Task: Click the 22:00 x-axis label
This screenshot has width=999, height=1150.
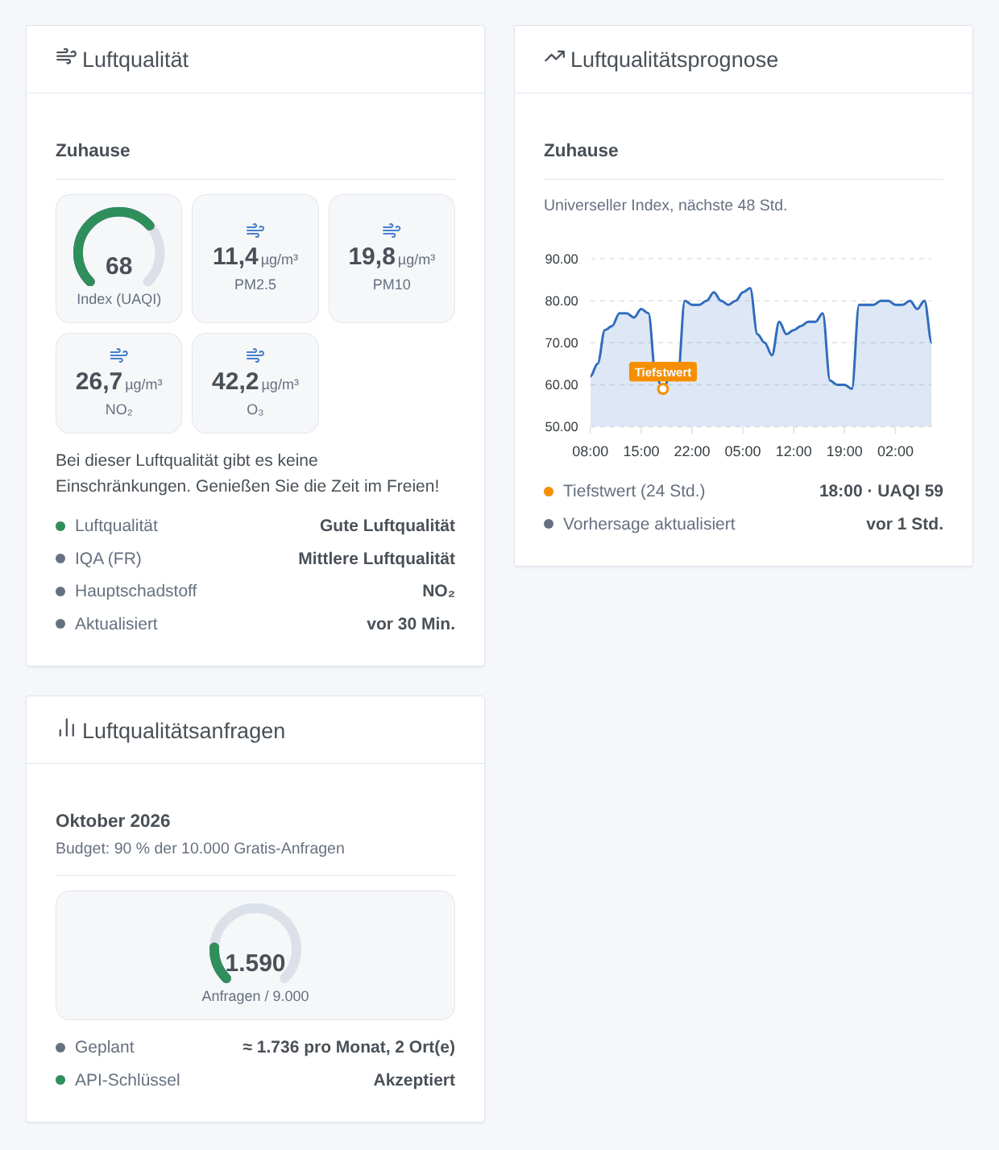Action: (x=692, y=451)
